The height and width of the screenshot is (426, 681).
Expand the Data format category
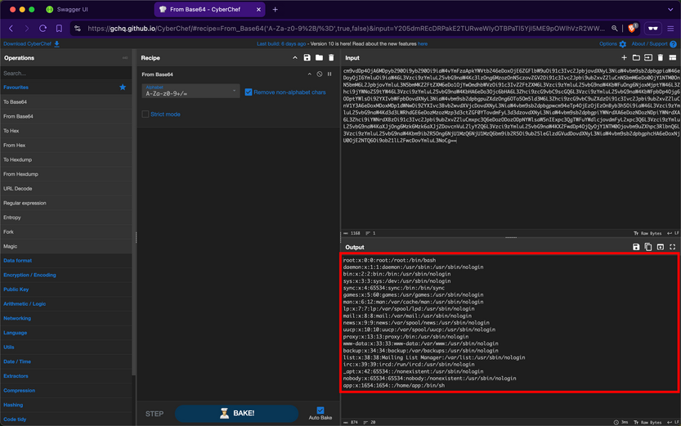pos(18,260)
